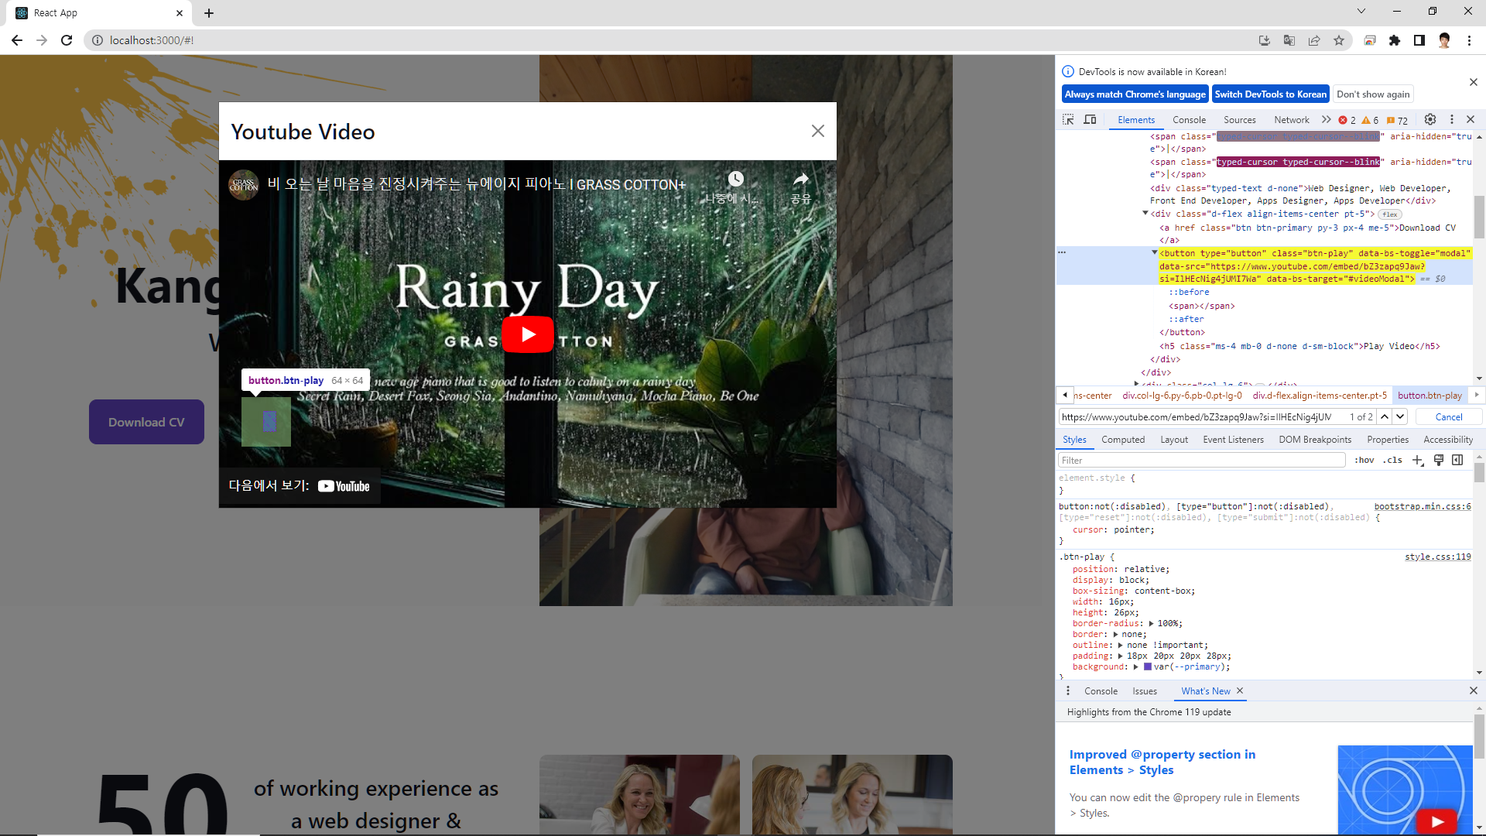Screen dimensions: 1486x836
Task: Open DevTools settings gear
Action: coord(1430,119)
